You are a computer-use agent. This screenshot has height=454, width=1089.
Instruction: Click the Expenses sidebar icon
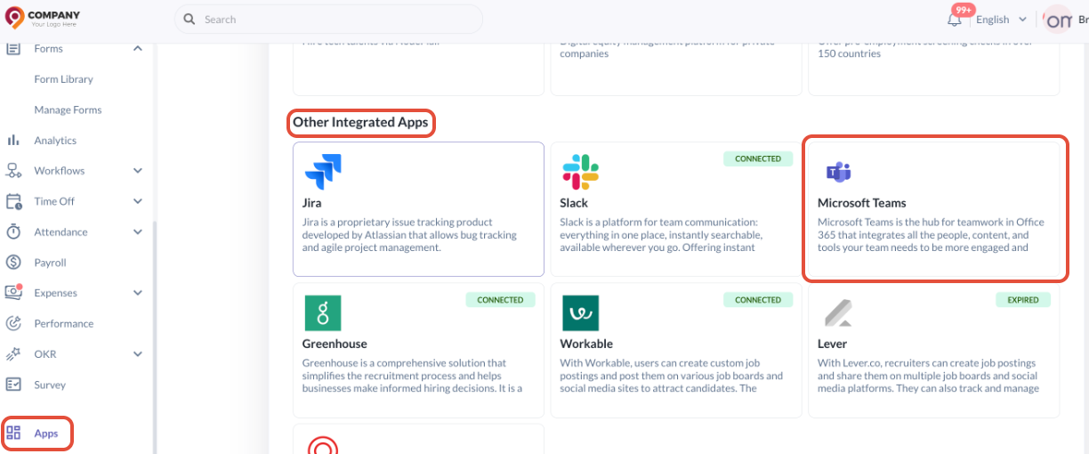click(x=13, y=292)
